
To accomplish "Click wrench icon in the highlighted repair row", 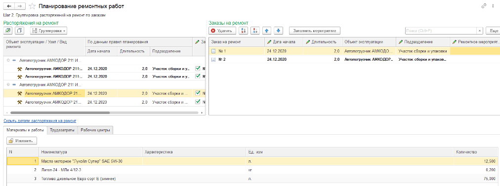I will coord(19,93).
